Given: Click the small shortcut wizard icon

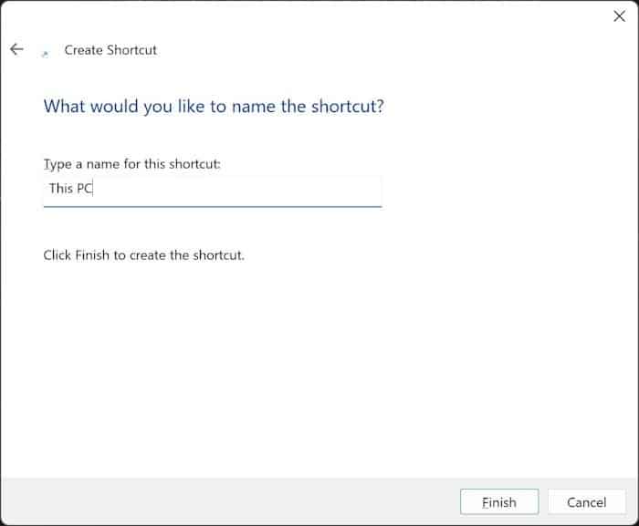Looking at the screenshot, I should [45, 54].
